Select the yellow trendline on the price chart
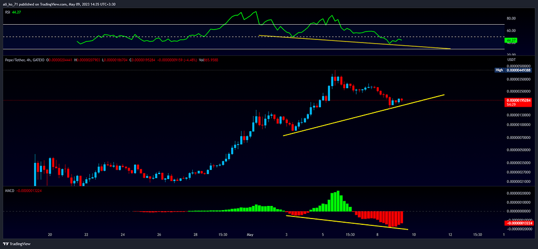Screen dimensions: 538x249 click(x=363, y=116)
